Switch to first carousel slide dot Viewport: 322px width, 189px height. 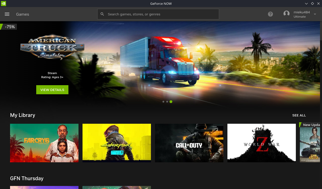[163, 102]
